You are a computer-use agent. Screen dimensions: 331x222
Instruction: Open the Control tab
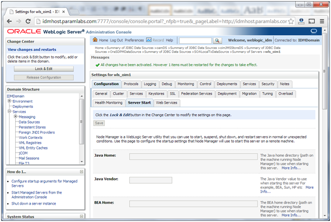206,84
